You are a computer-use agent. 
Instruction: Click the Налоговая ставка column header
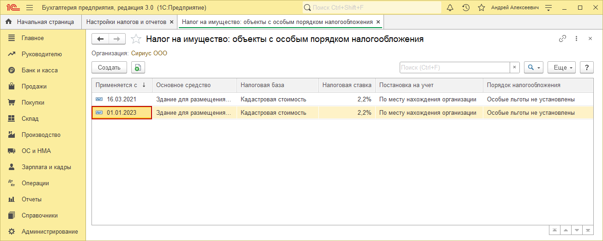pyautogui.click(x=347, y=85)
